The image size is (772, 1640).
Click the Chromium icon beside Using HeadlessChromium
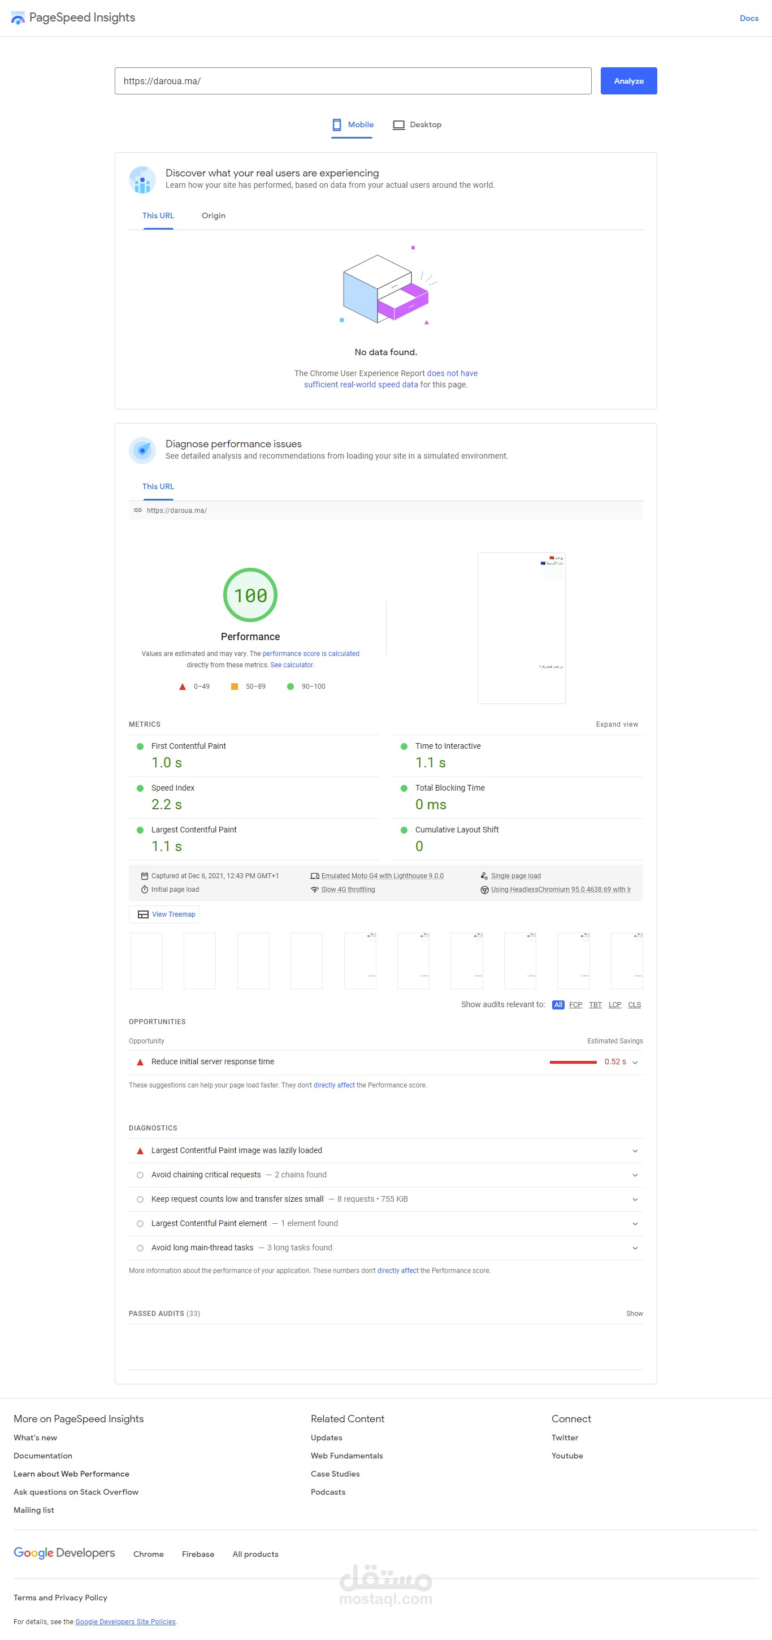[484, 889]
